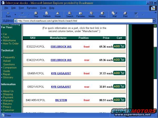Image resolution: width=158 pixels, height=118 pixels.
Task: Expand the Address bar dropdown arrow
Action: point(154,20)
